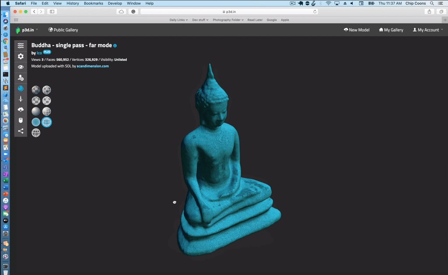The image size is (448, 275).
Task: Click the share icon in the sidebar
Action: tap(21, 131)
